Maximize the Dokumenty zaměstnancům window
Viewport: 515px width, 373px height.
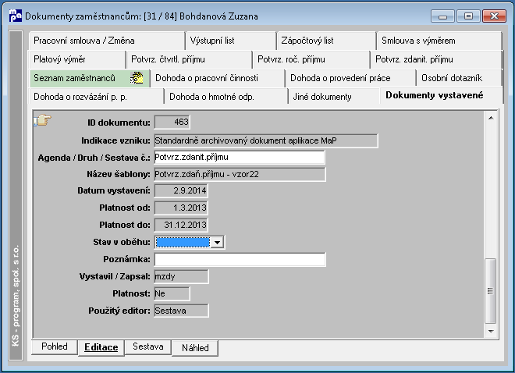(468, 16)
